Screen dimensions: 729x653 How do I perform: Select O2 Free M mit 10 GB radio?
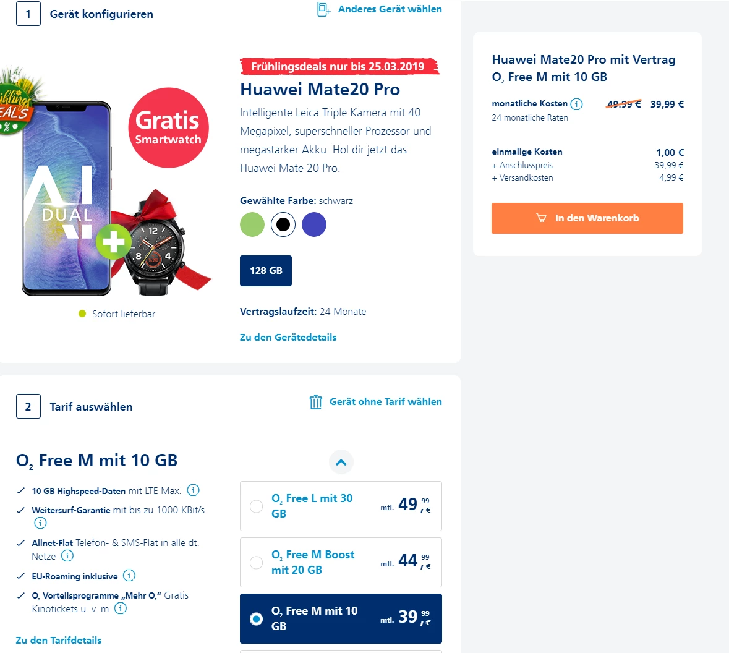(x=256, y=619)
